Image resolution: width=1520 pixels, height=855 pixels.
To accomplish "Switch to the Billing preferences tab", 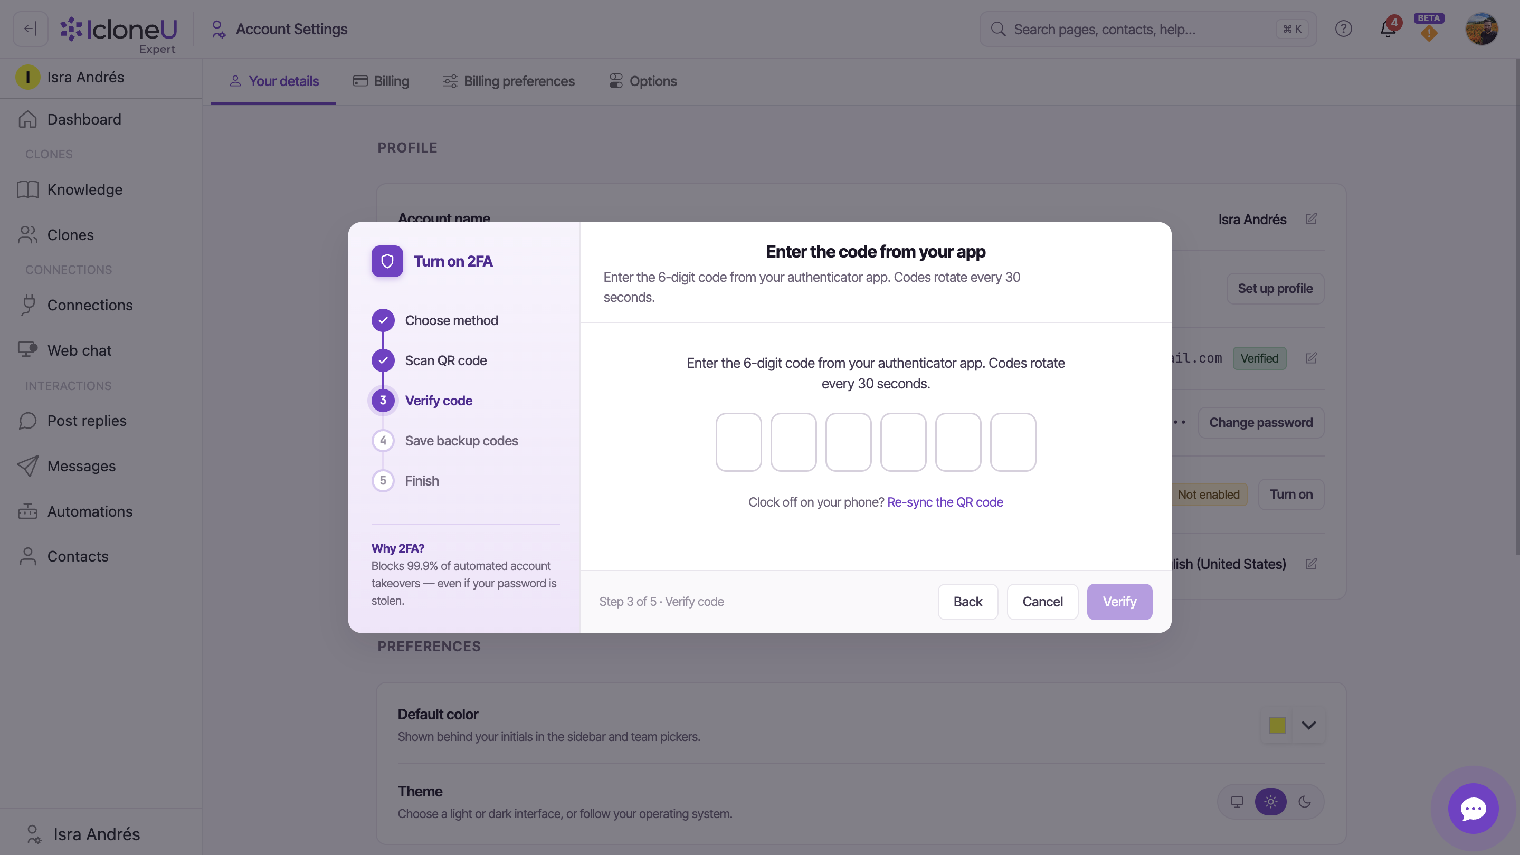I will (509, 81).
